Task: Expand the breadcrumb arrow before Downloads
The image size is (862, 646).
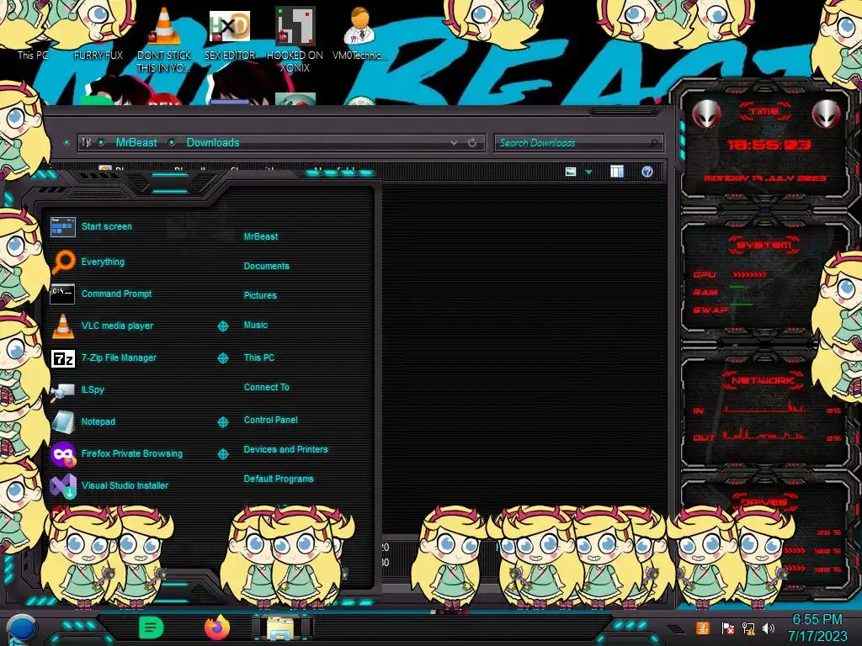Action: pos(172,142)
